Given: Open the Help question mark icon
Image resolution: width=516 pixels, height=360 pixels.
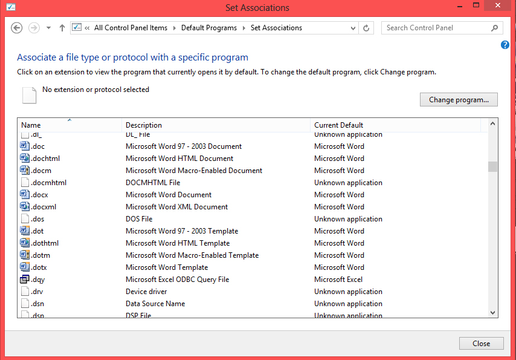Looking at the screenshot, I should [x=505, y=45].
